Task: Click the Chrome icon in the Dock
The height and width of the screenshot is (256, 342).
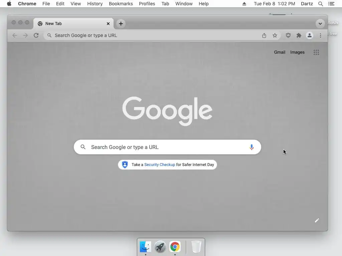Action: point(175,247)
